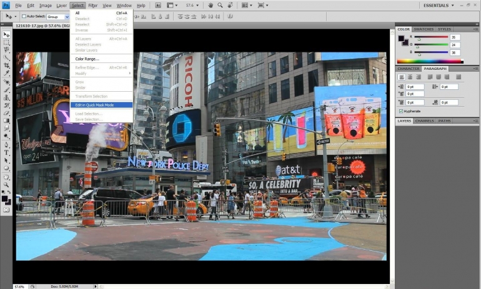Switch to the Character tab
481x289 pixels.
[409, 69]
